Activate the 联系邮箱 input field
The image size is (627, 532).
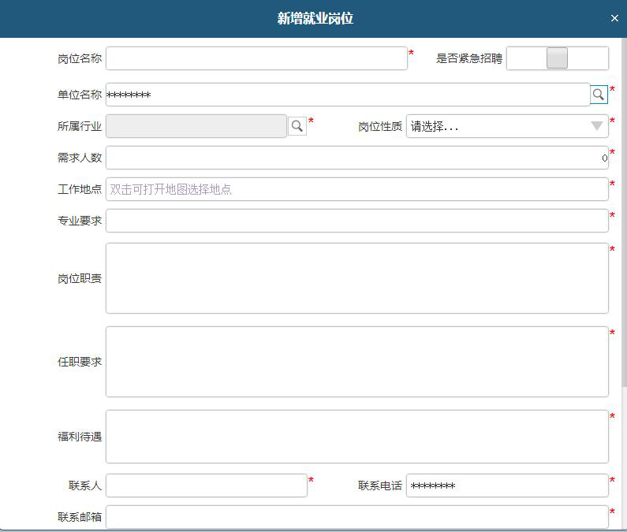click(x=356, y=517)
